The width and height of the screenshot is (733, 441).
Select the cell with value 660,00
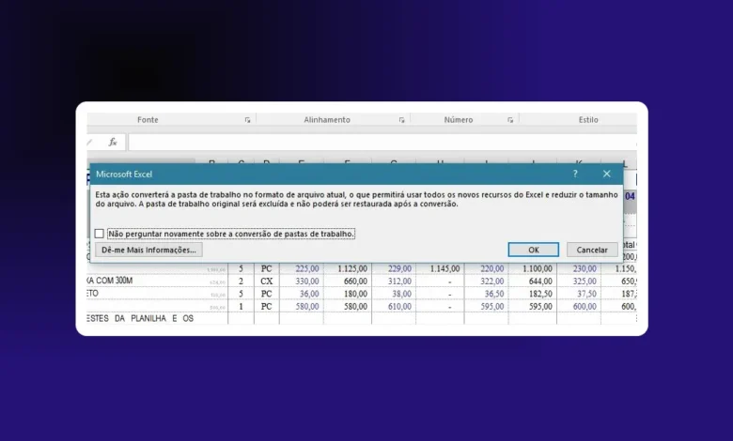point(348,281)
